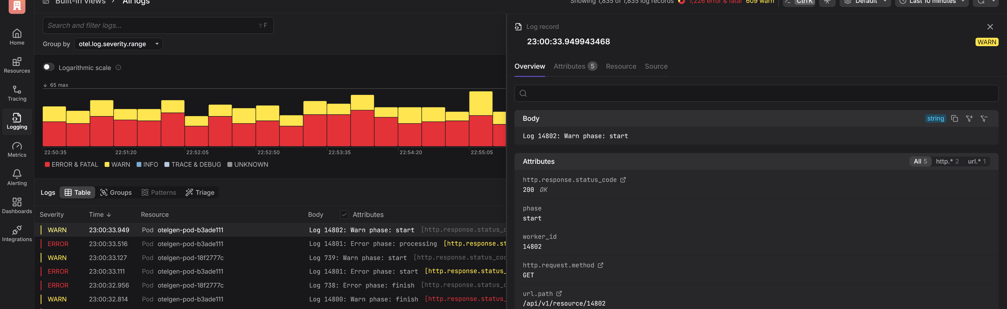Switch to the Overview tab
This screenshot has height=309, width=1007.
coord(529,66)
